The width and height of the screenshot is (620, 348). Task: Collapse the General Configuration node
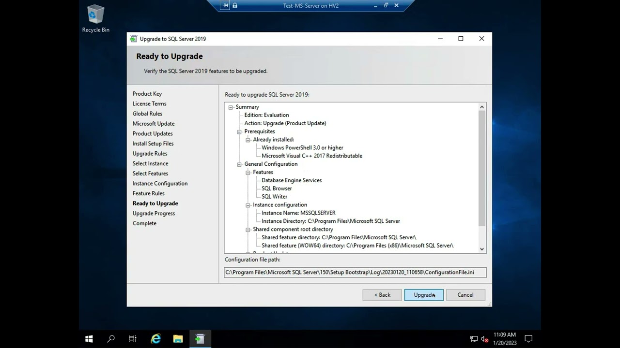coord(239,164)
